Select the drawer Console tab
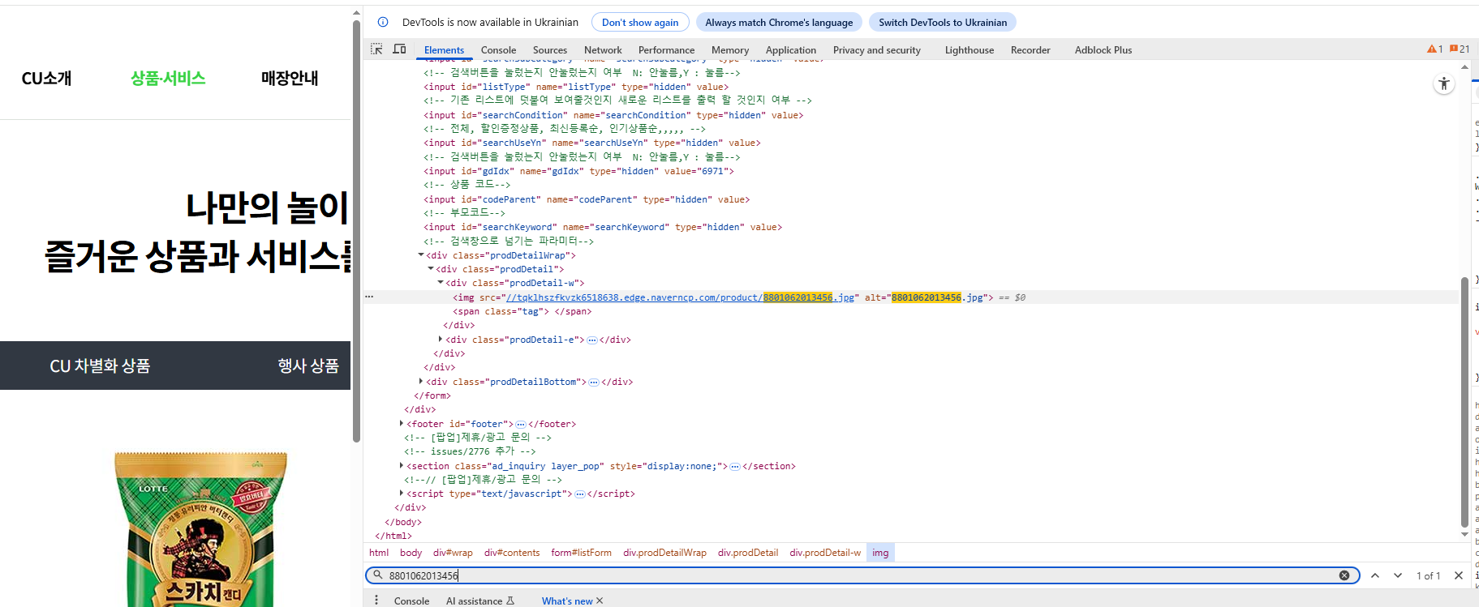 [x=411, y=601]
